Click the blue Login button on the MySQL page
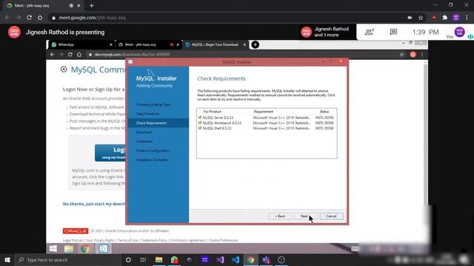474x266 pixels. tap(110, 153)
